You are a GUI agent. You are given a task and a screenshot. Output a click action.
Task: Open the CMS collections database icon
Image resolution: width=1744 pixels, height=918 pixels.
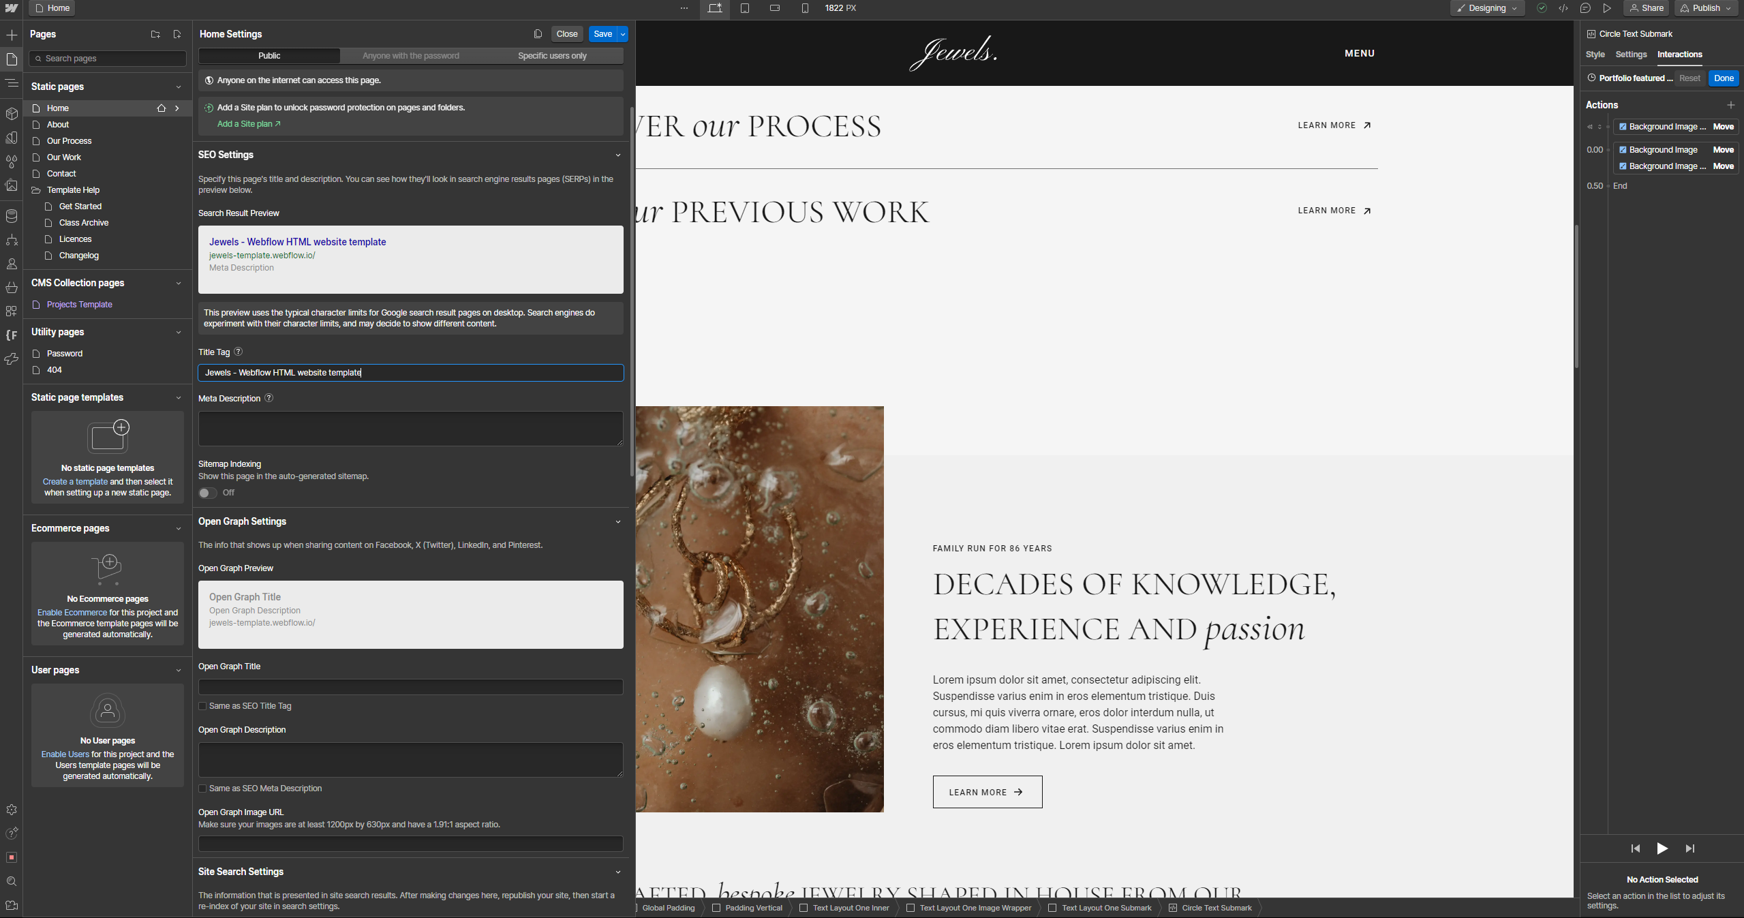click(x=12, y=216)
